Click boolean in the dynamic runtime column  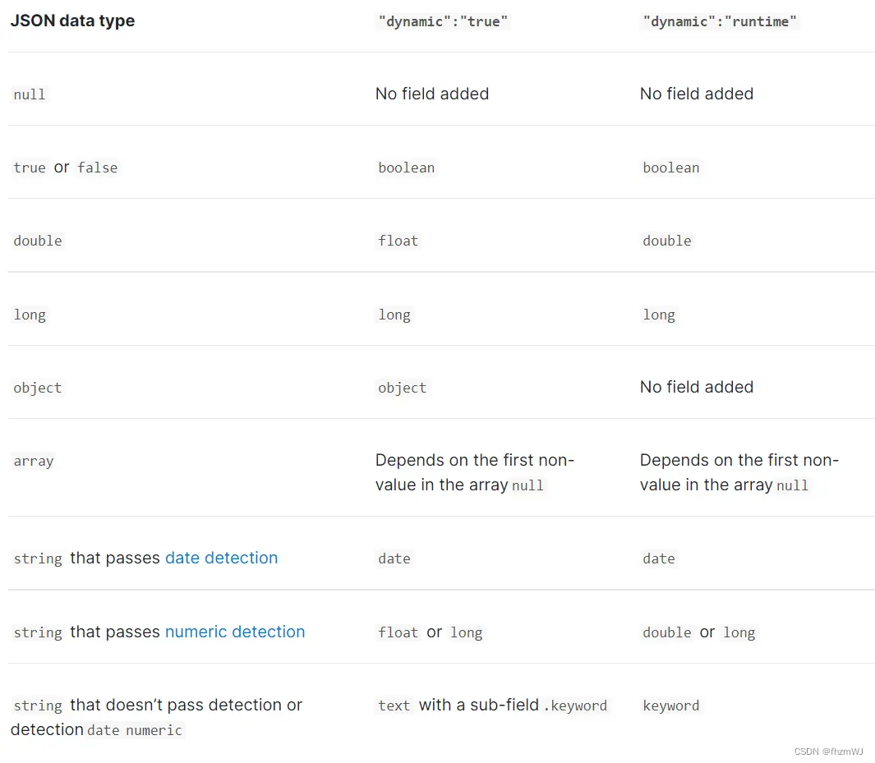[x=671, y=168]
